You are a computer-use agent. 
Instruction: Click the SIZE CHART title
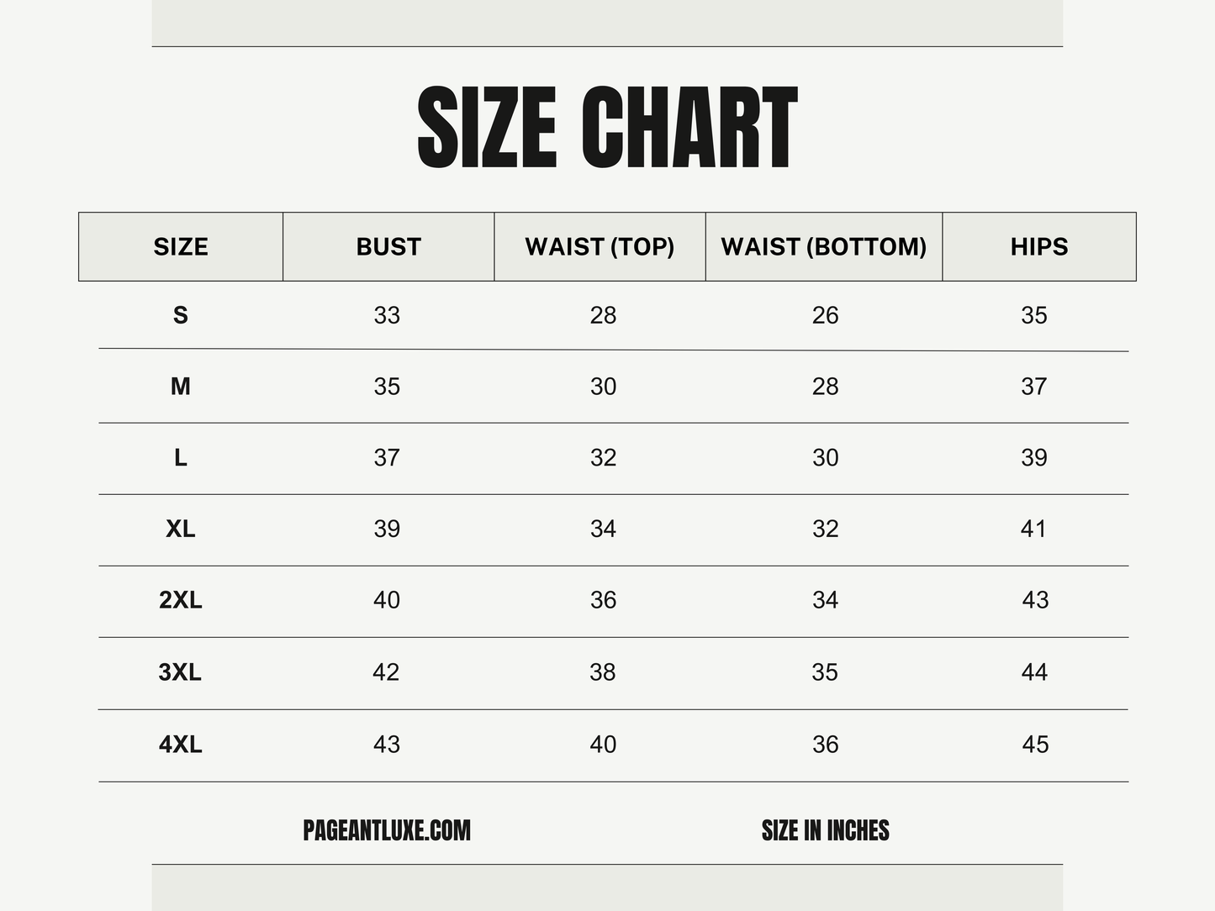(x=607, y=128)
